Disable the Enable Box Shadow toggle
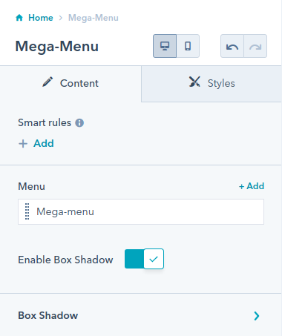 [144, 259]
